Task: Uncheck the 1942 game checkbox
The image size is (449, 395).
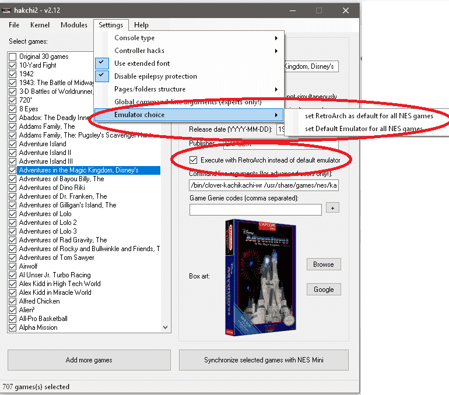Action: coord(12,74)
